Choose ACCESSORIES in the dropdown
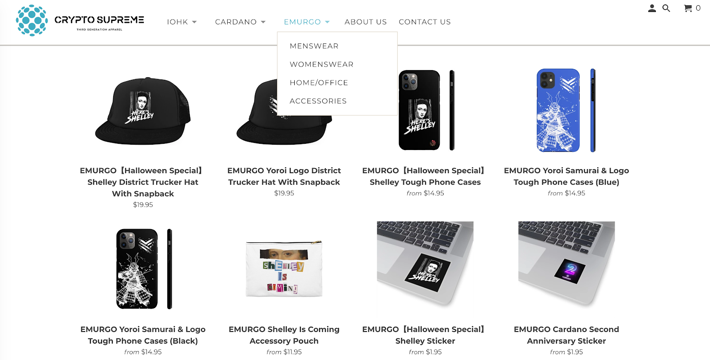 pos(318,101)
